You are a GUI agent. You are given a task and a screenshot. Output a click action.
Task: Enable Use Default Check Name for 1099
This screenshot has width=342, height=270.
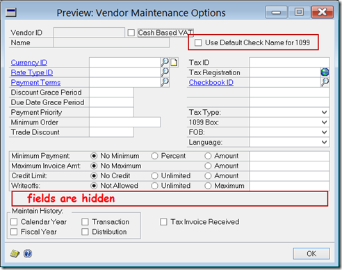tap(198, 42)
